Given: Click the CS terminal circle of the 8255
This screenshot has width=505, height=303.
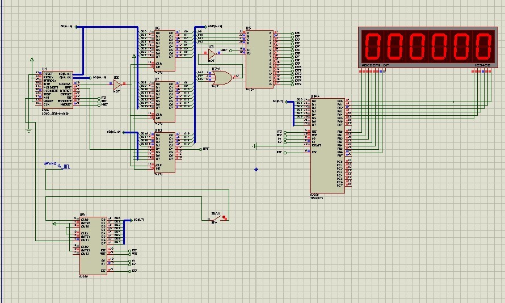Looking at the screenshot, I should pyautogui.click(x=285, y=153).
